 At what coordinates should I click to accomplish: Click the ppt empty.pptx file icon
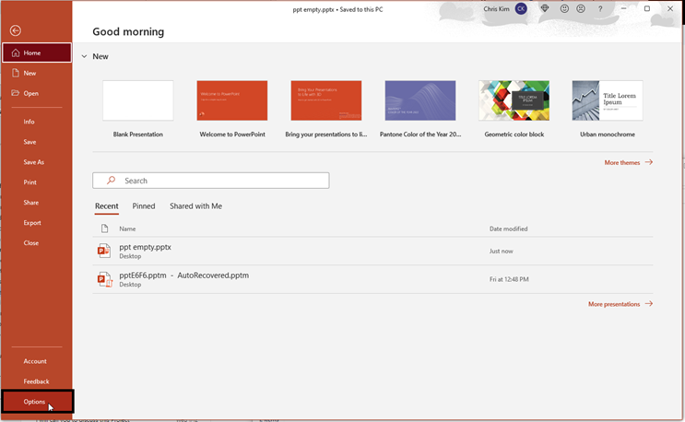tap(104, 251)
